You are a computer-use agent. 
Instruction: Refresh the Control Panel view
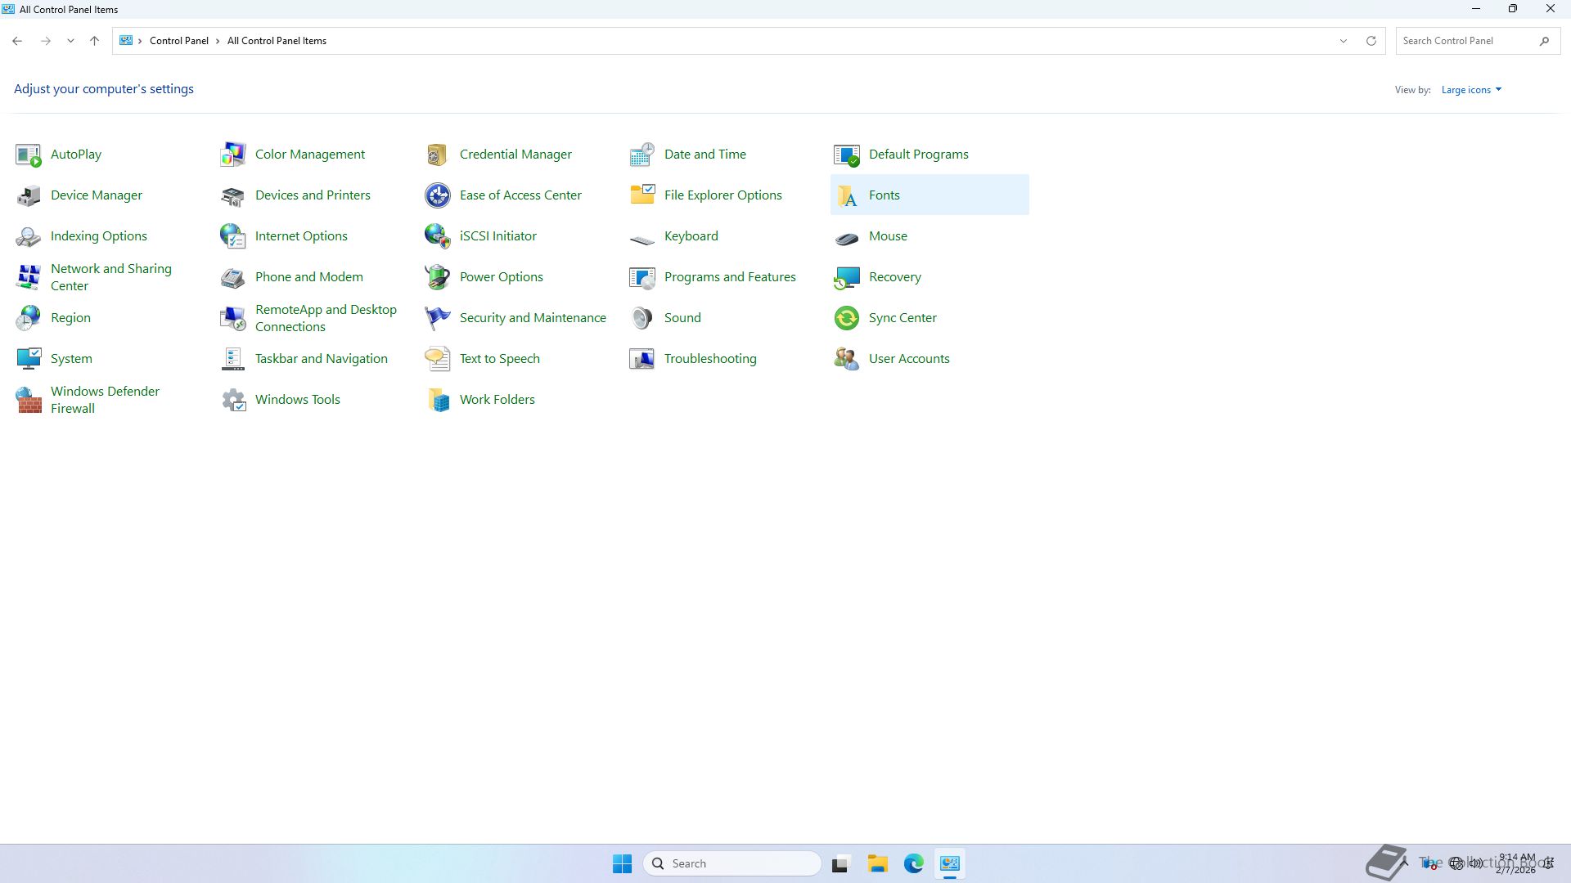(1371, 41)
